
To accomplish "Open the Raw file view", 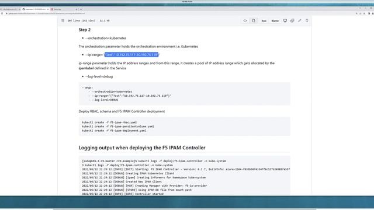I will click(x=264, y=21).
